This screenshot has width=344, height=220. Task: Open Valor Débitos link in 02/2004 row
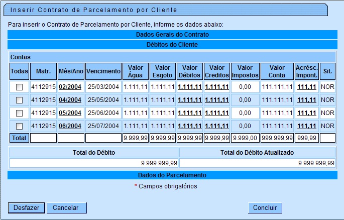coord(190,87)
